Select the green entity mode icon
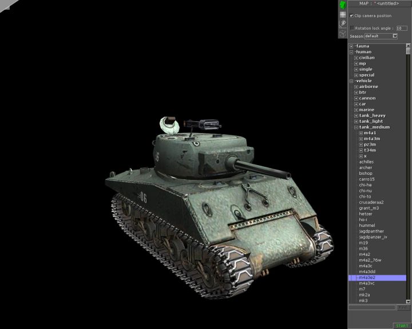This screenshot has height=329, width=412. pos(343,5)
